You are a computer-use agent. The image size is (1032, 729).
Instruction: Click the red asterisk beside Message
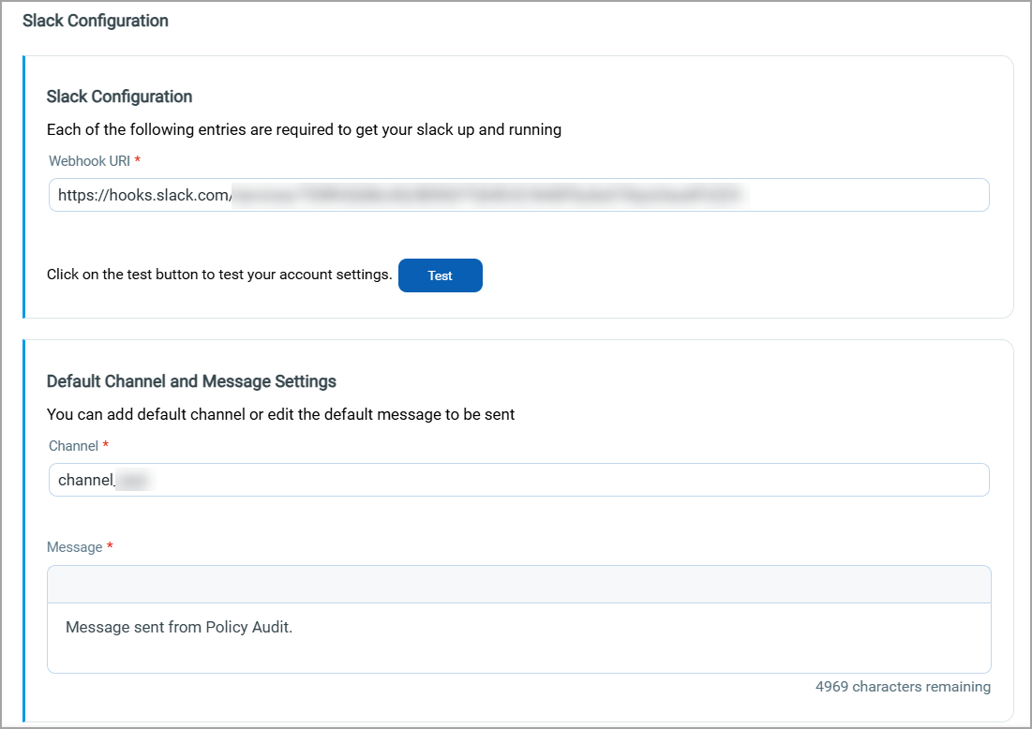110,547
